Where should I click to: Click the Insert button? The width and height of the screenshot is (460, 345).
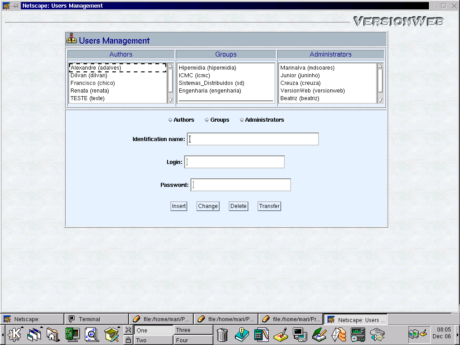click(179, 206)
